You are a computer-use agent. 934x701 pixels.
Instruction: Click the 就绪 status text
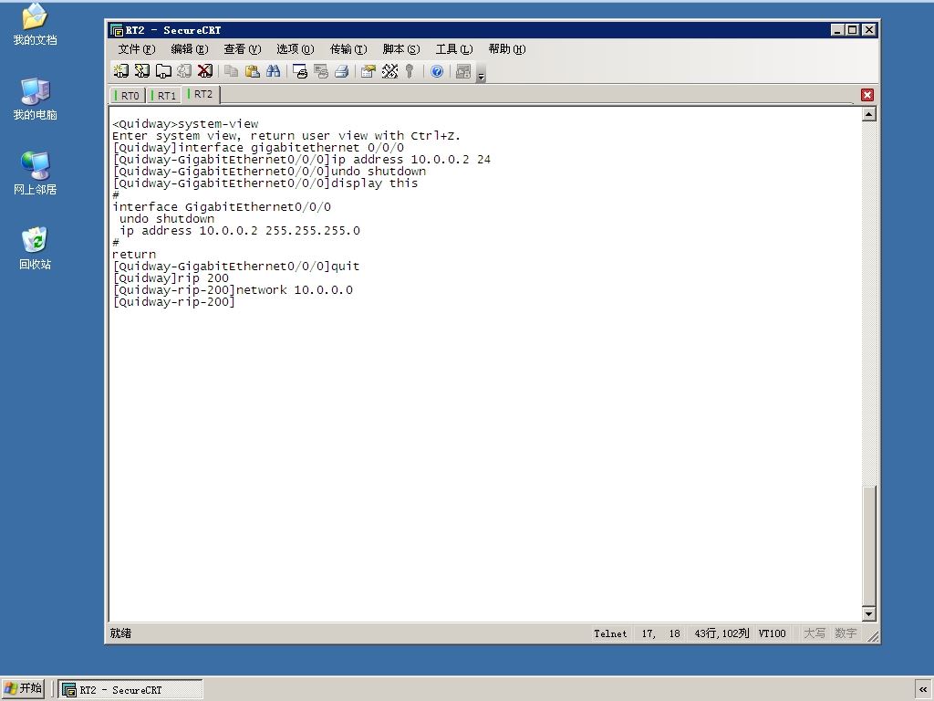[121, 633]
